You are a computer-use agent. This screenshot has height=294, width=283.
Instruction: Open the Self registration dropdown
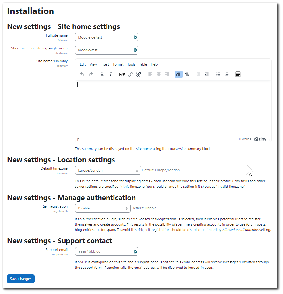(103, 208)
